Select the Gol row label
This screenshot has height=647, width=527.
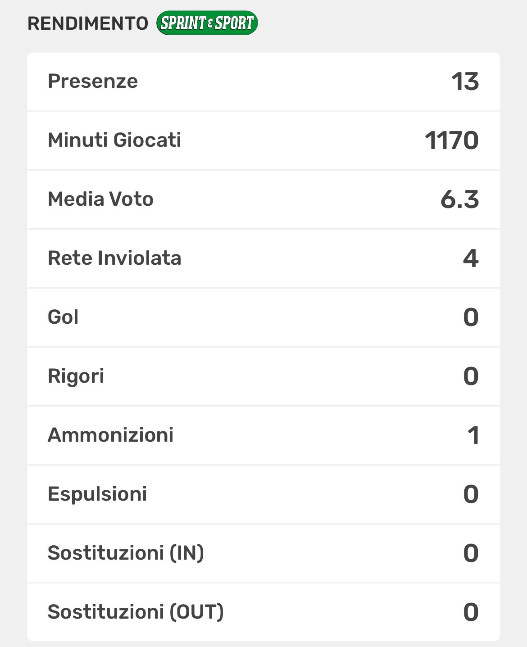tap(63, 317)
